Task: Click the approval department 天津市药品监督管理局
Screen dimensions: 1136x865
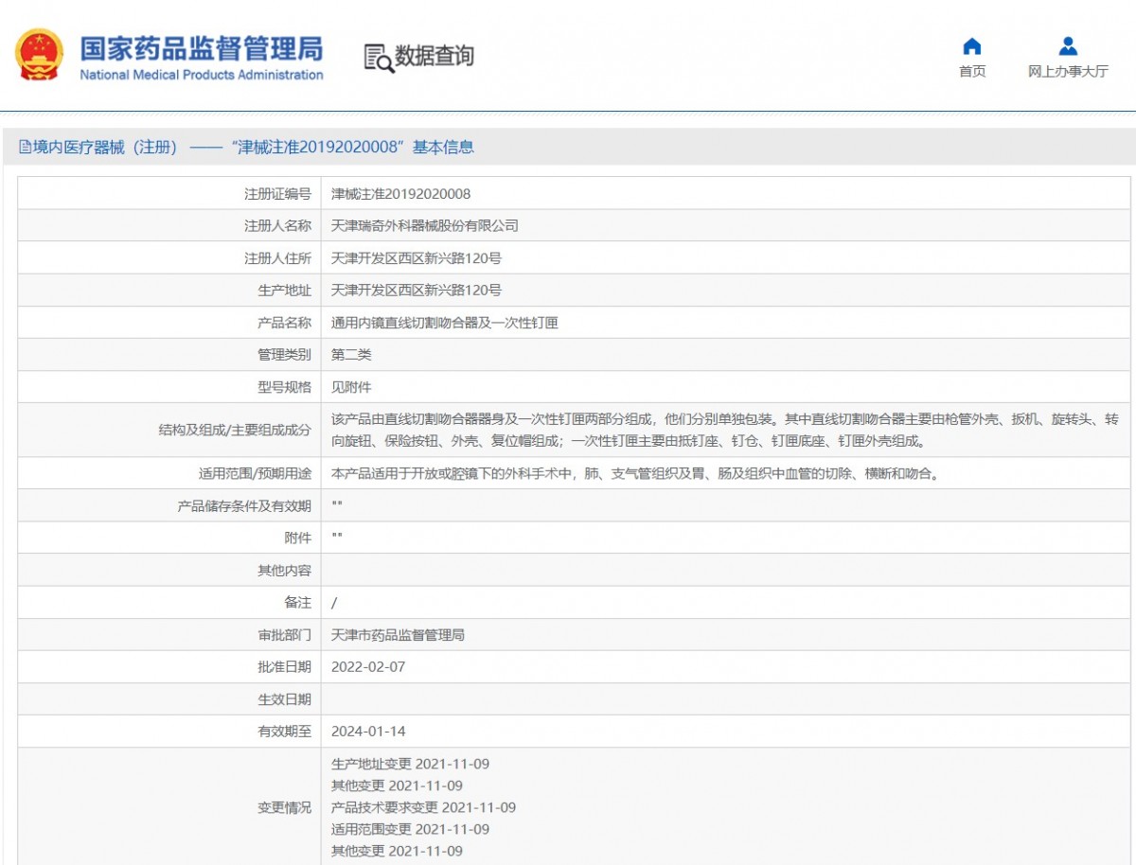Action: pos(398,635)
